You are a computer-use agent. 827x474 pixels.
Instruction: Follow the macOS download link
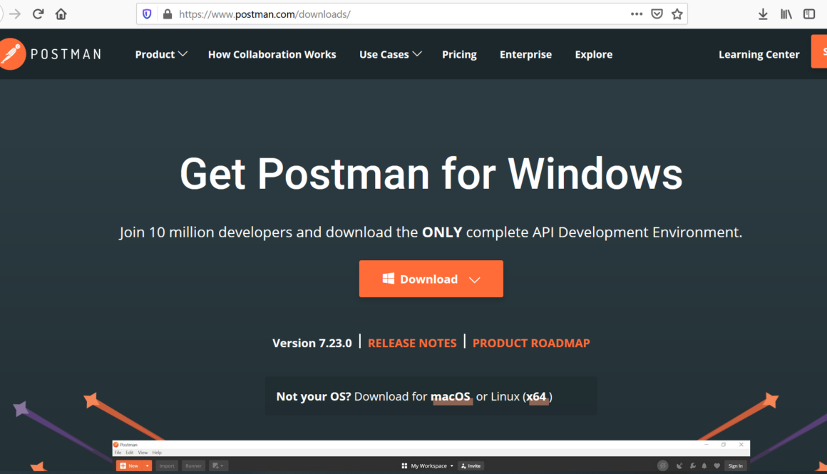coord(451,396)
